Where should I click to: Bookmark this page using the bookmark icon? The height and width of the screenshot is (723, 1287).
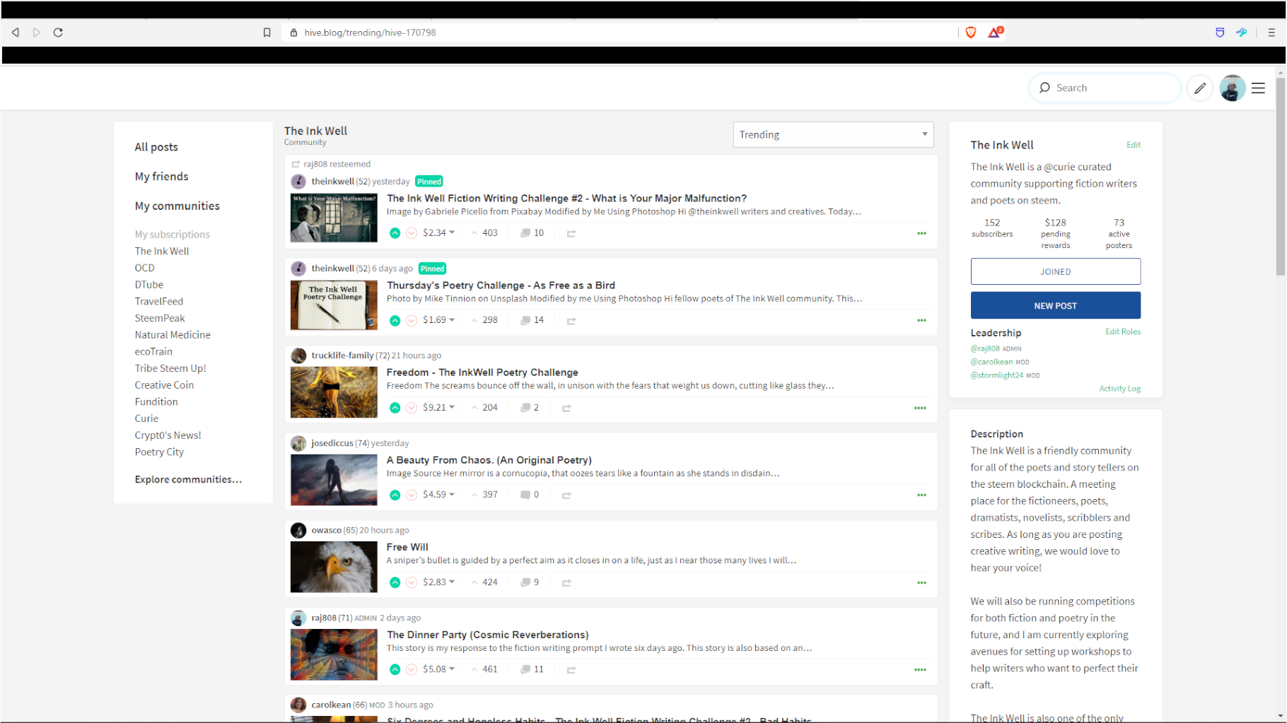click(x=267, y=33)
